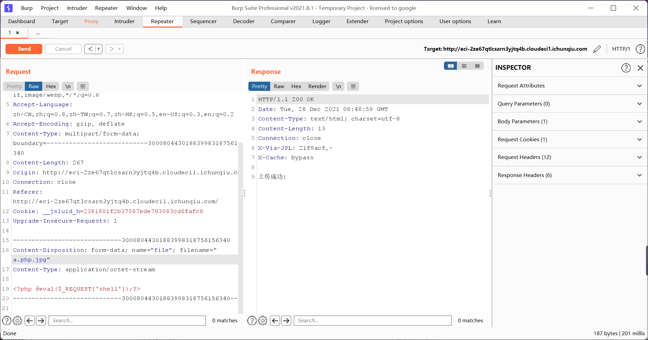The image size is (648, 340).
Task: Click the Request pane vertical scrollbar
Action: (241, 228)
